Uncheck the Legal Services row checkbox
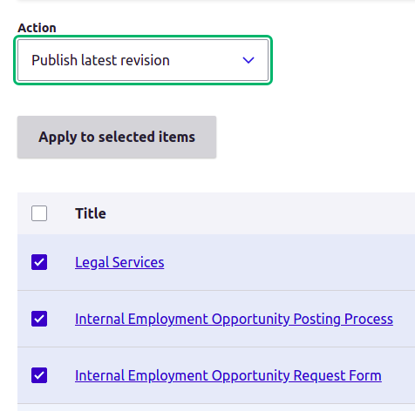The width and height of the screenshot is (415, 411). 39,262
